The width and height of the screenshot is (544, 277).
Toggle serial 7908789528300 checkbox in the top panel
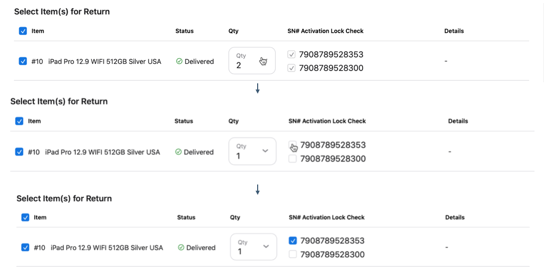pyautogui.click(x=291, y=68)
